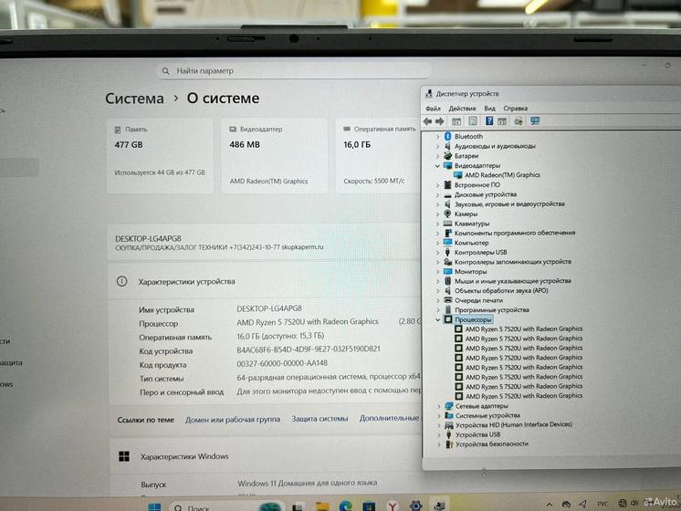Open the Видеоадаптер 486 MB card
Image resolution: width=681 pixels, height=511 pixels.
tap(275, 155)
